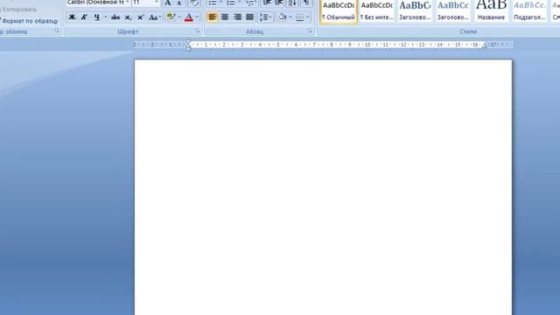Screen dimensions: 560x315
Task: Open the Шрифт dialog launcher
Action: 198,31
